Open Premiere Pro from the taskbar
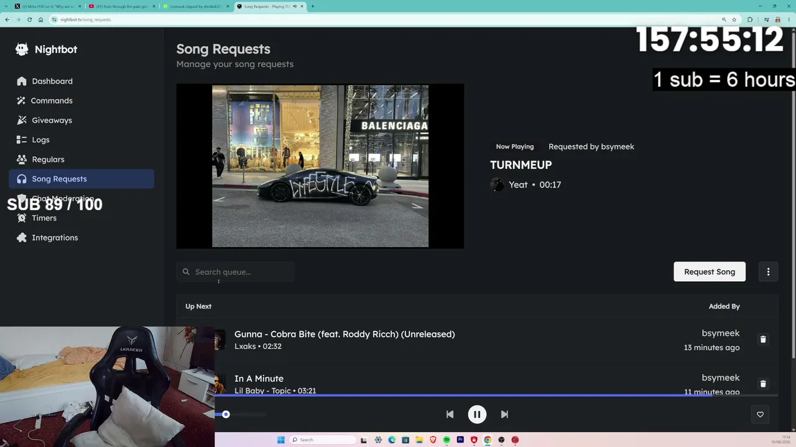The height and width of the screenshot is (447, 796). pos(460,440)
